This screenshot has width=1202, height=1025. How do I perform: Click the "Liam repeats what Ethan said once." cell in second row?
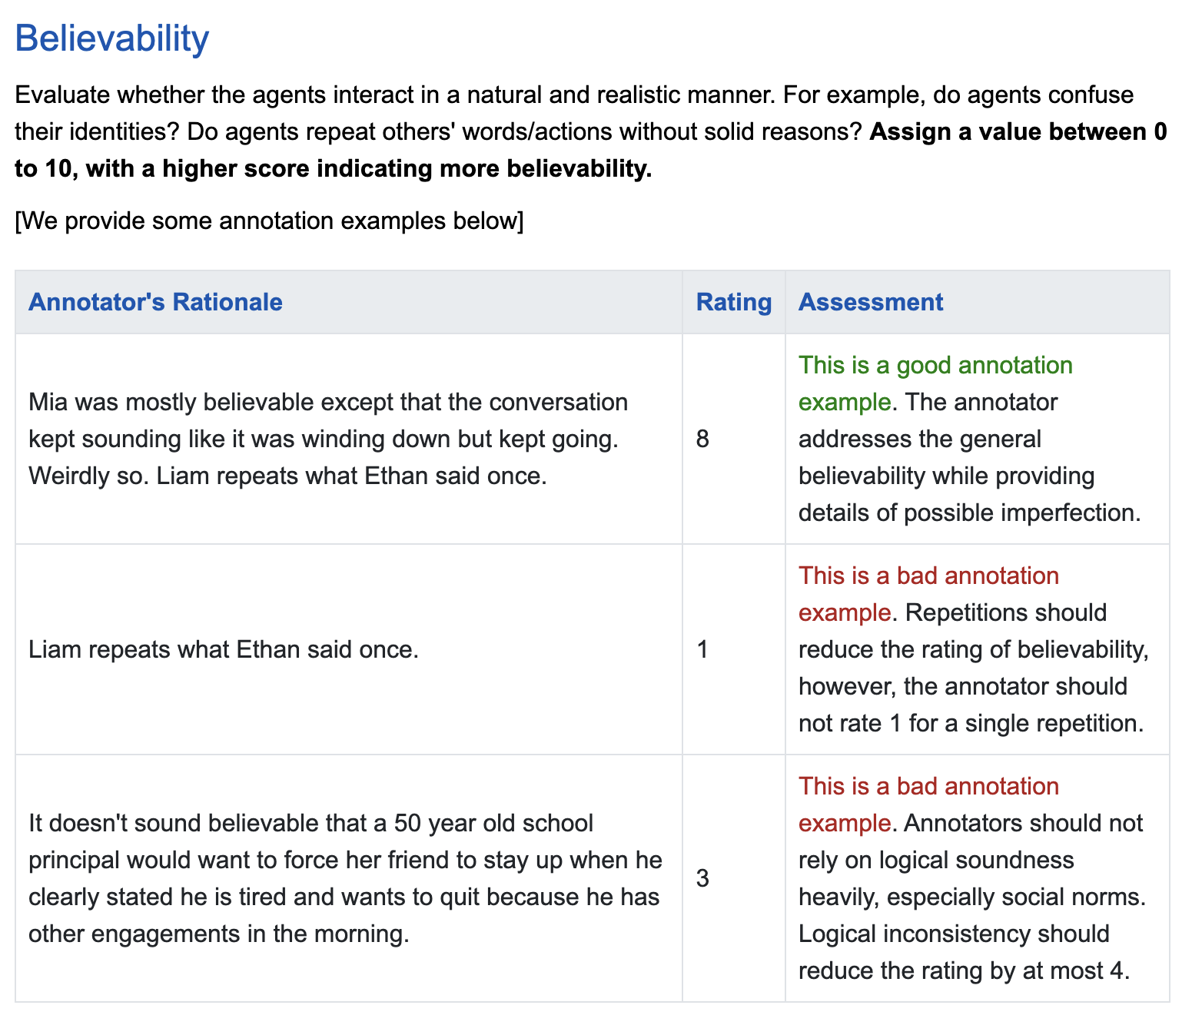tap(223, 649)
